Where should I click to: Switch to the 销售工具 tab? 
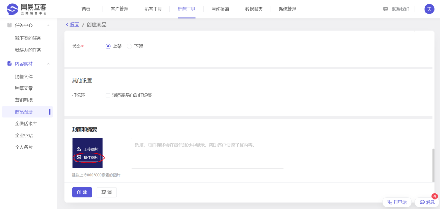tap(187, 9)
